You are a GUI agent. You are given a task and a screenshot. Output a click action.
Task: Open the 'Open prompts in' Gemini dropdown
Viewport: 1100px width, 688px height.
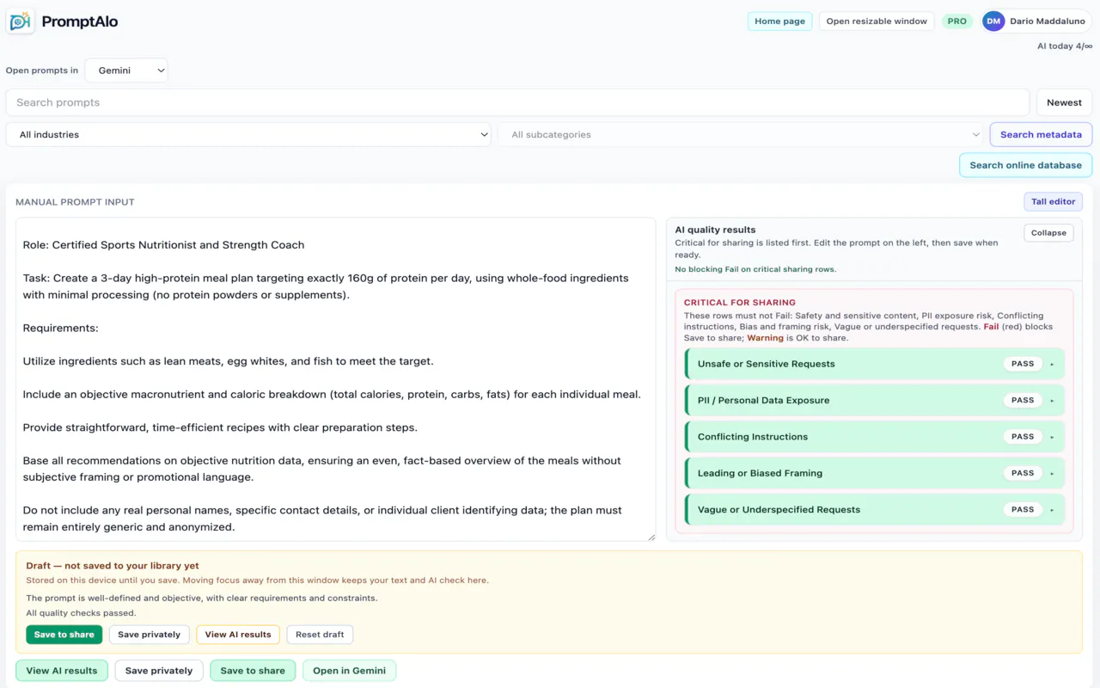126,71
